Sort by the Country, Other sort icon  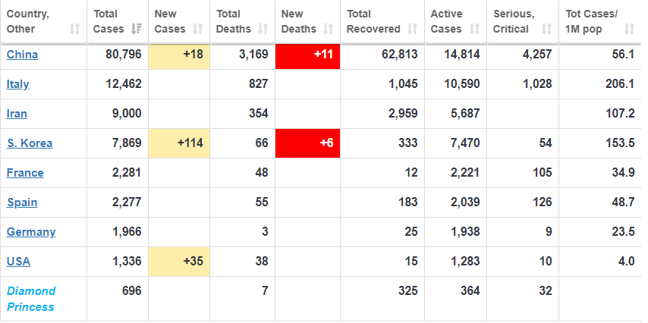tap(74, 29)
